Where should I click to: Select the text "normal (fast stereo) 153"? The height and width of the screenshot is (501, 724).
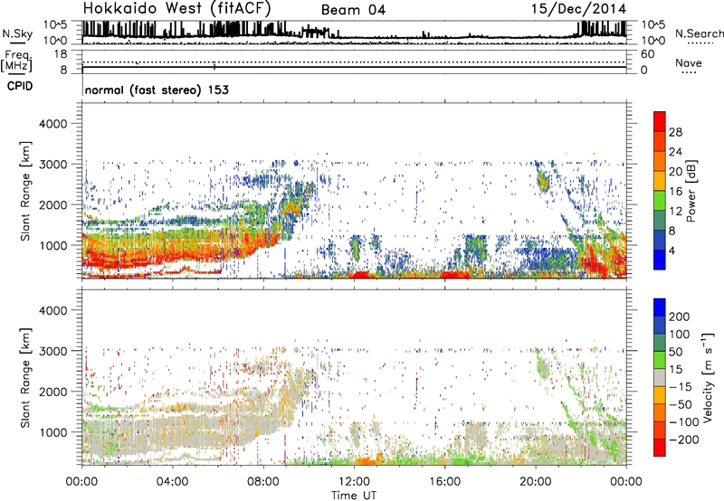(157, 90)
